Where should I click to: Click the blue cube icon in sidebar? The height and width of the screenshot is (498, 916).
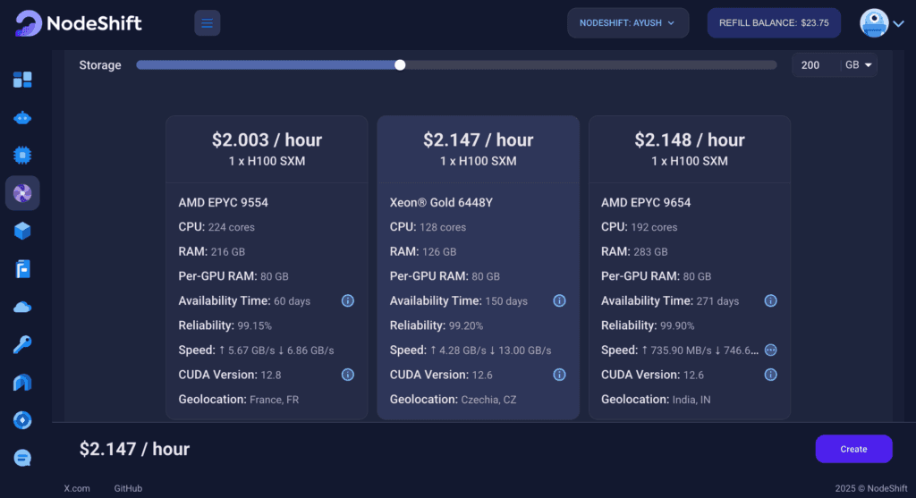pyautogui.click(x=22, y=231)
